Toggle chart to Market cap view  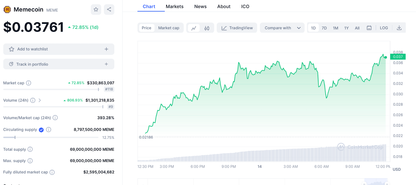168,28
